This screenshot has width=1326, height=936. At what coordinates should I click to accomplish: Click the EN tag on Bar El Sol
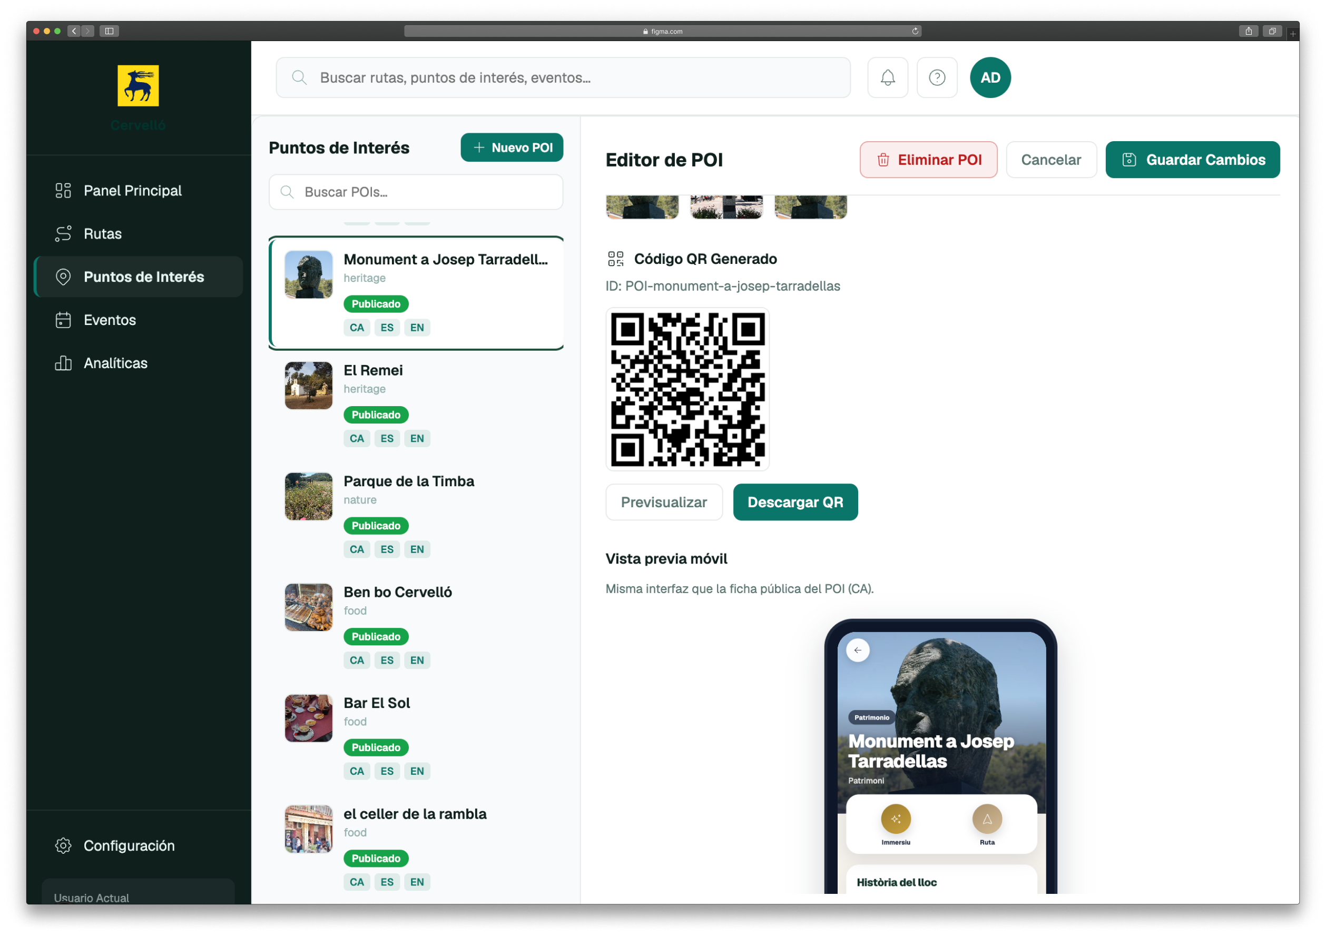417,771
